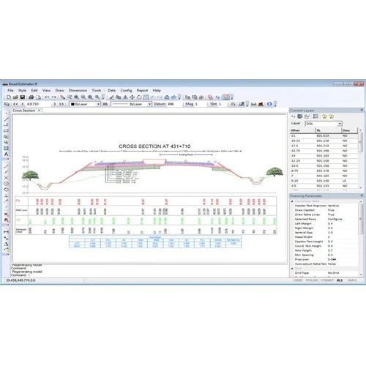The height and width of the screenshot is (366, 366).
Task: Select the Line draw tool in left toolbar
Action: pyautogui.click(x=7, y=119)
